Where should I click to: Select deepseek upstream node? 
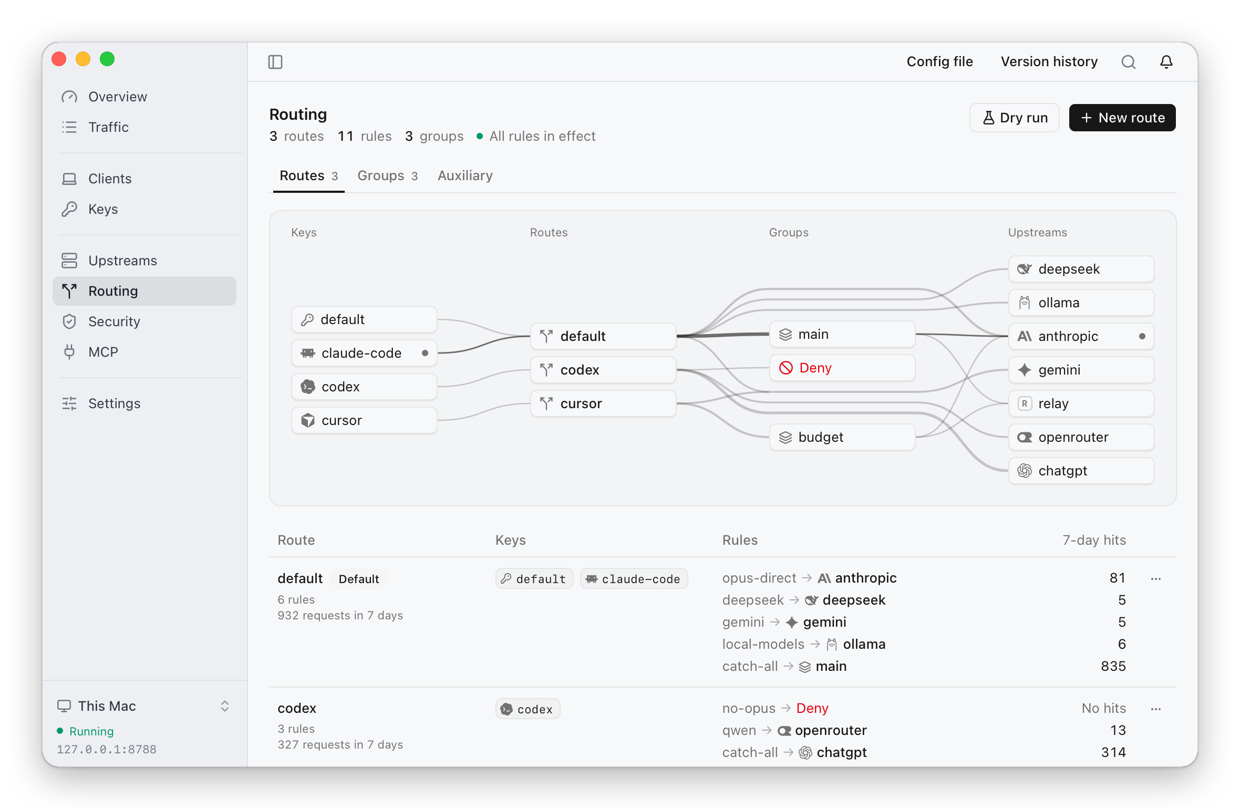(x=1081, y=269)
